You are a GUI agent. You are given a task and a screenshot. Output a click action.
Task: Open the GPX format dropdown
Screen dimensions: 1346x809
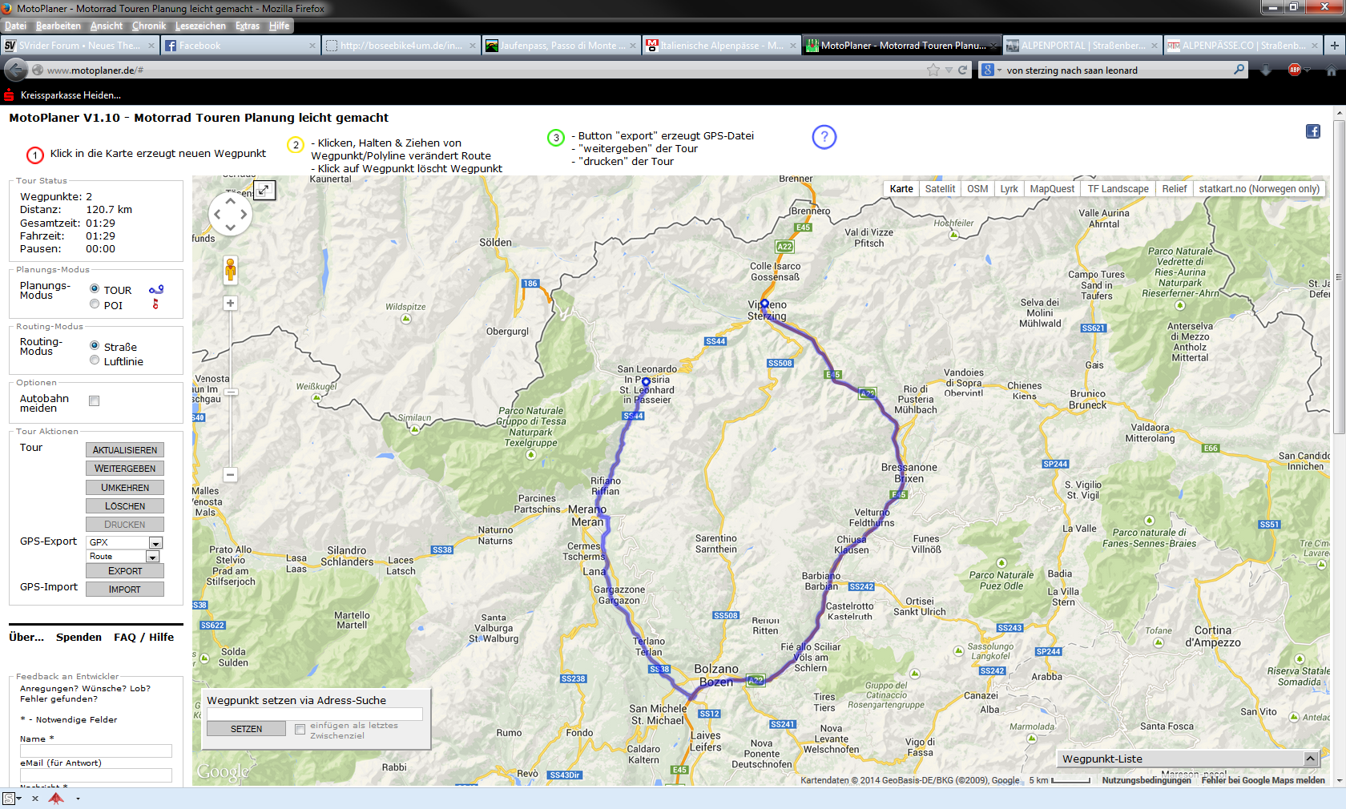tap(155, 543)
